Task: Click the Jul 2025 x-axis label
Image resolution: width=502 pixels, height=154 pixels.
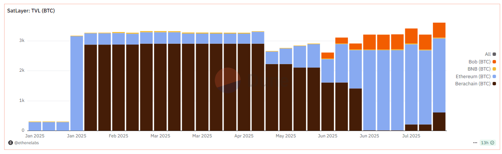Action: pos(412,136)
